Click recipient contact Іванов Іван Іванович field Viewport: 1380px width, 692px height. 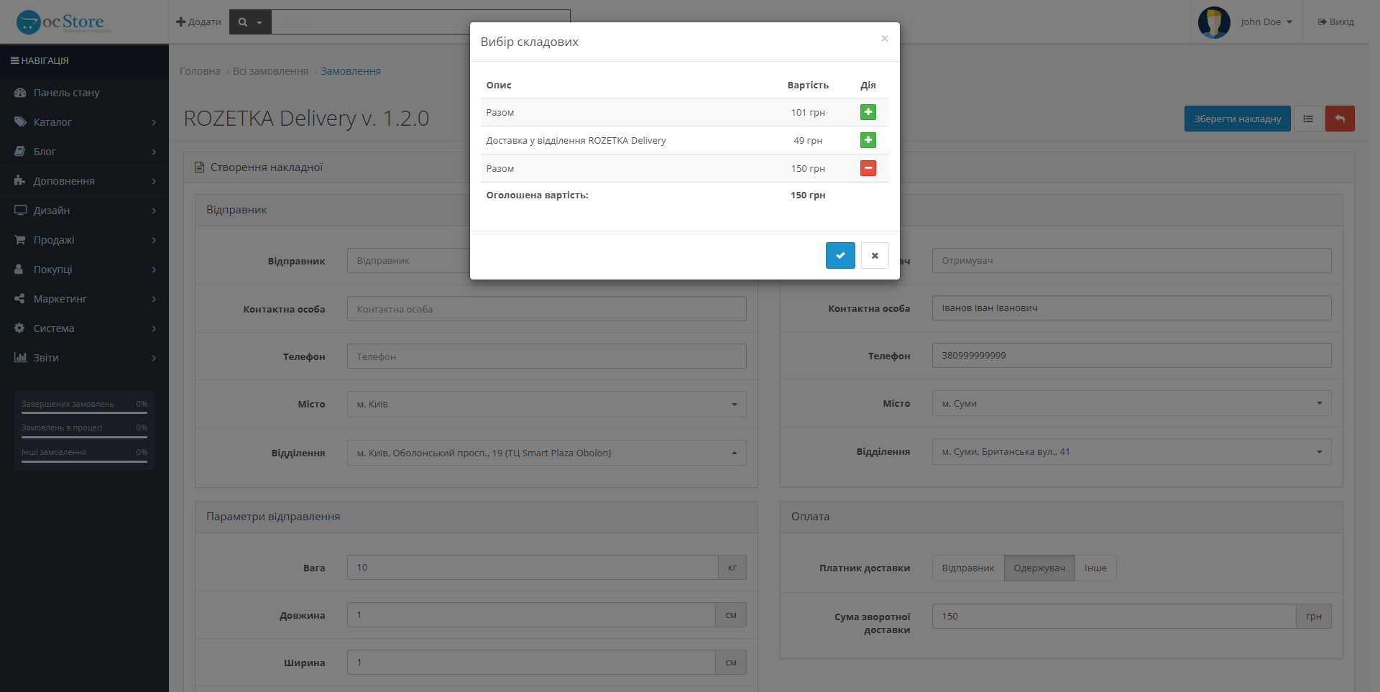pos(1131,308)
